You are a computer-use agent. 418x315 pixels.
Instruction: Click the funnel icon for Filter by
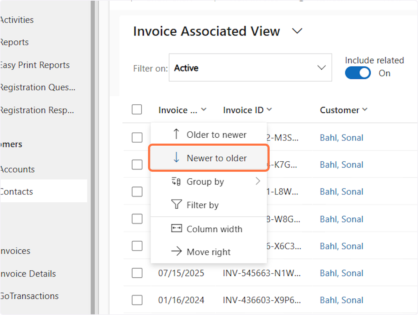pyautogui.click(x=177, y=205)
